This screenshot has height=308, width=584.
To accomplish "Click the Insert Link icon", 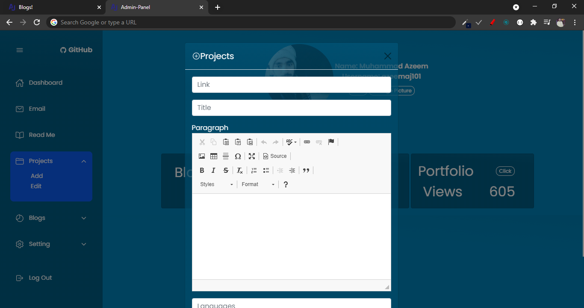I will pos(307,142).
